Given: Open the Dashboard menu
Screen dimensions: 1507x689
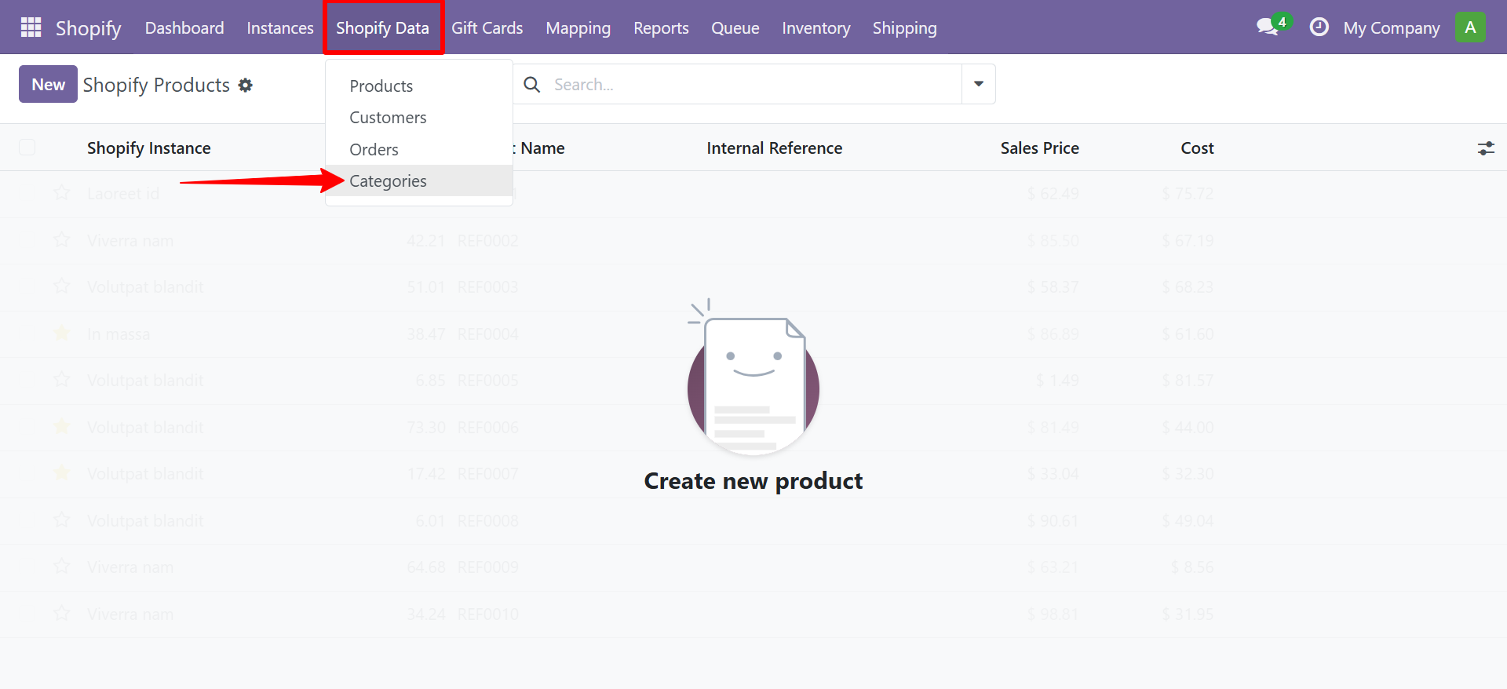Looking at the screenshot, I should click(x=184, y=27).
